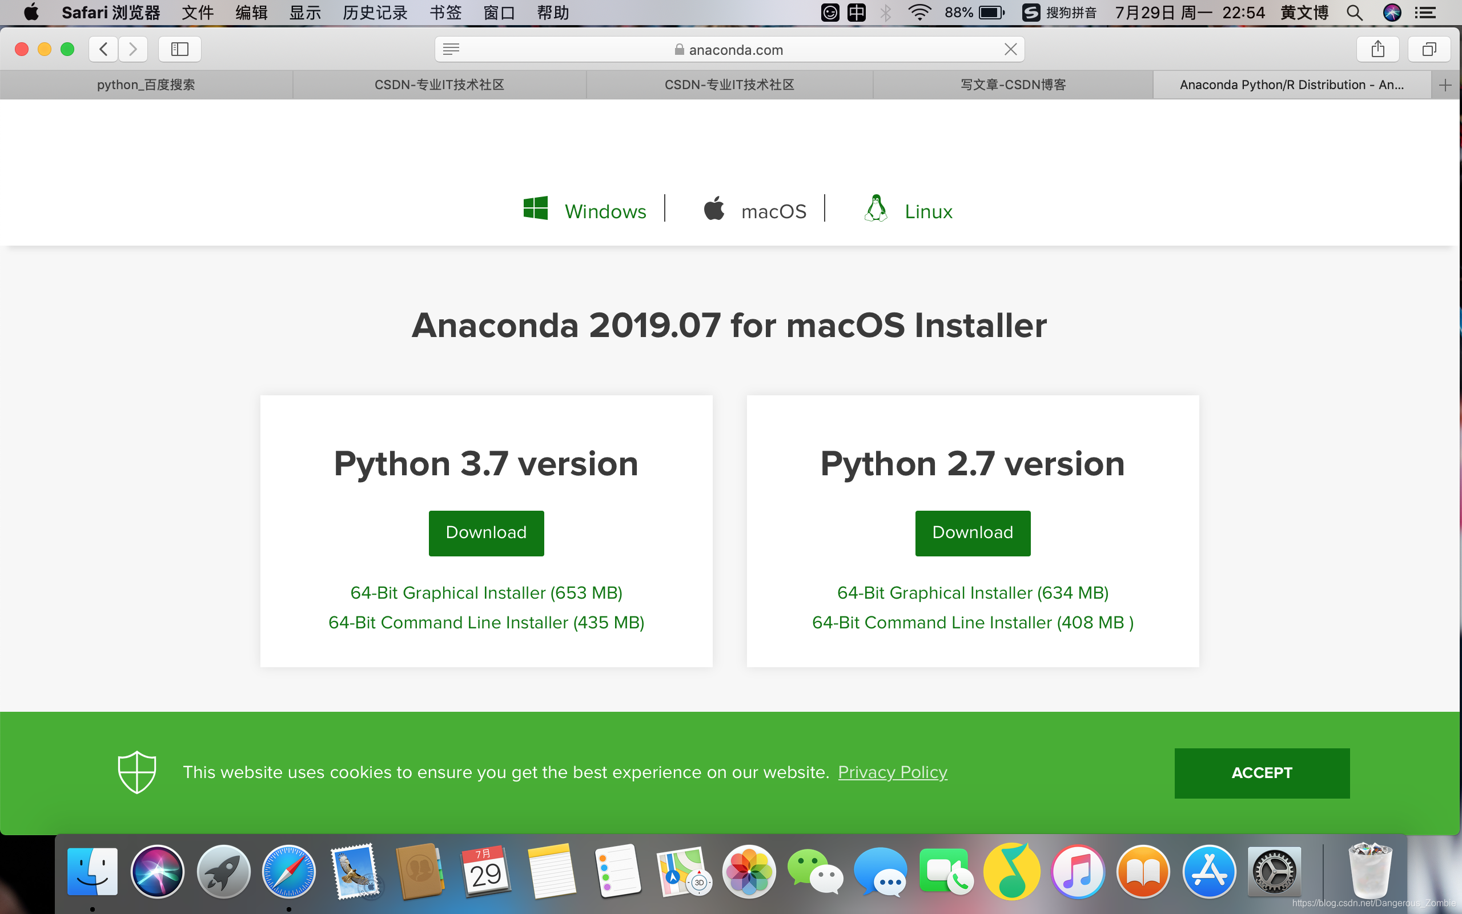Open the Apple menu

[31, 12]
